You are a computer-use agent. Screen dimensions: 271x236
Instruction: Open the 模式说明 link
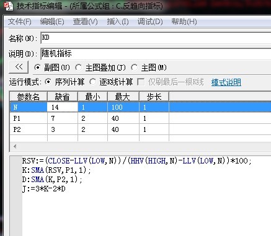click(226, 82)
